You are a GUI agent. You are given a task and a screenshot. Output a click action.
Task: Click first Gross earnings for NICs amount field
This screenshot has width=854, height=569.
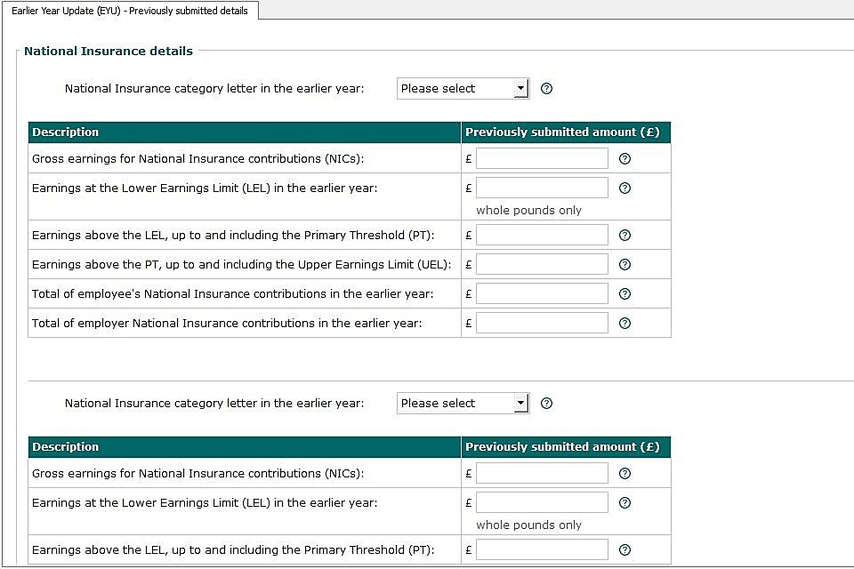tap(542, 158)
